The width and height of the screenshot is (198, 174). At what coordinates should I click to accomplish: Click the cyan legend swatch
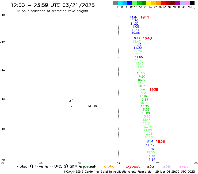(x=120, y=3)
